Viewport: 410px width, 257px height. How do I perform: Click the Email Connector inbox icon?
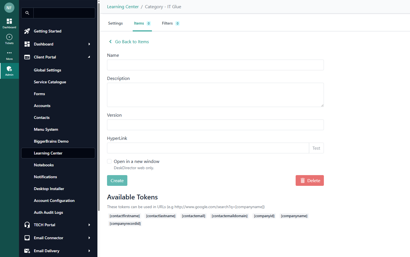click(27, 238)
